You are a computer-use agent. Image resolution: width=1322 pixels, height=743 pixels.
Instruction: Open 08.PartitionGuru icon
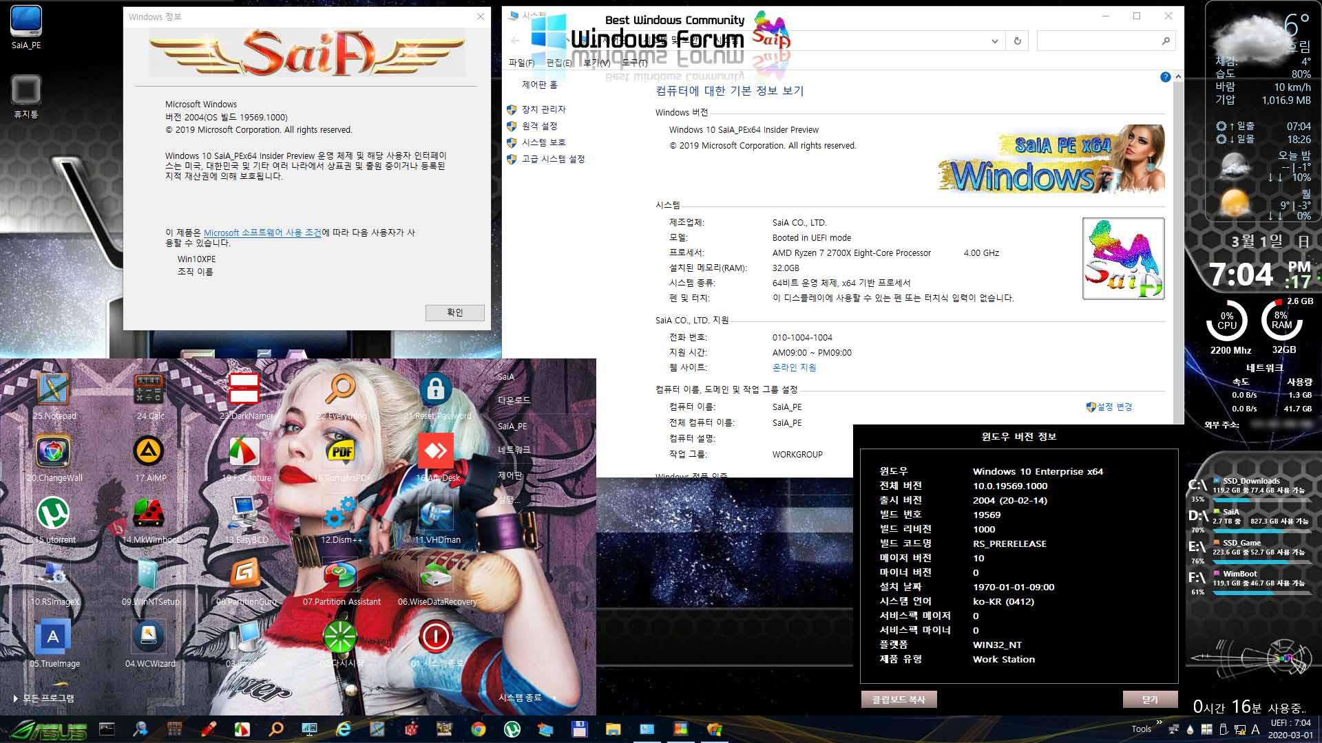pos(244,575)
